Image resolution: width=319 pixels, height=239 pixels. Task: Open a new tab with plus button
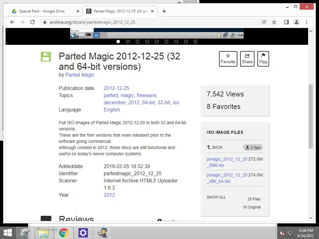pos(164,11)
